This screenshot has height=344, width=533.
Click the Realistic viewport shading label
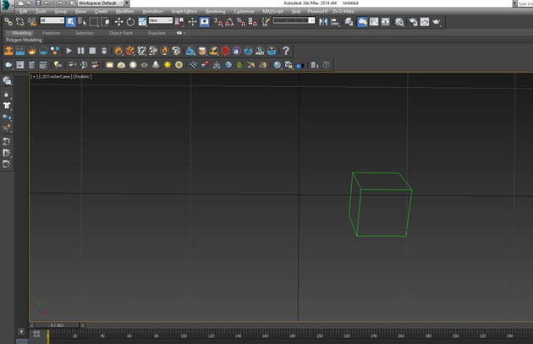(82, 77)
